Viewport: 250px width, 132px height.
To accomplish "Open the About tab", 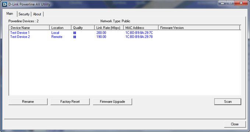I will coord(37,14).
